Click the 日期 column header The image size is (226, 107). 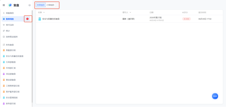[152, 12]
